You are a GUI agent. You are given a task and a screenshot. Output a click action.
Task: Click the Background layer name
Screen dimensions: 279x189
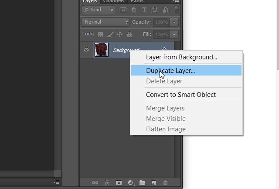(126, 50)
